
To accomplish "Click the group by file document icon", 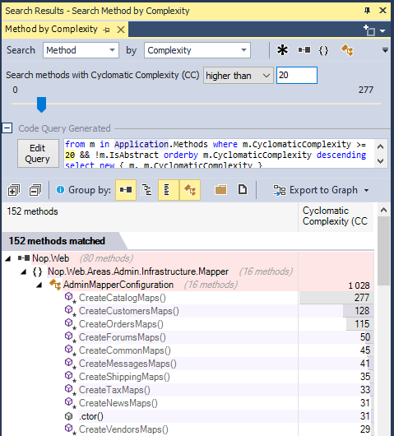I will pyautogui.click(x=243, y=190).
